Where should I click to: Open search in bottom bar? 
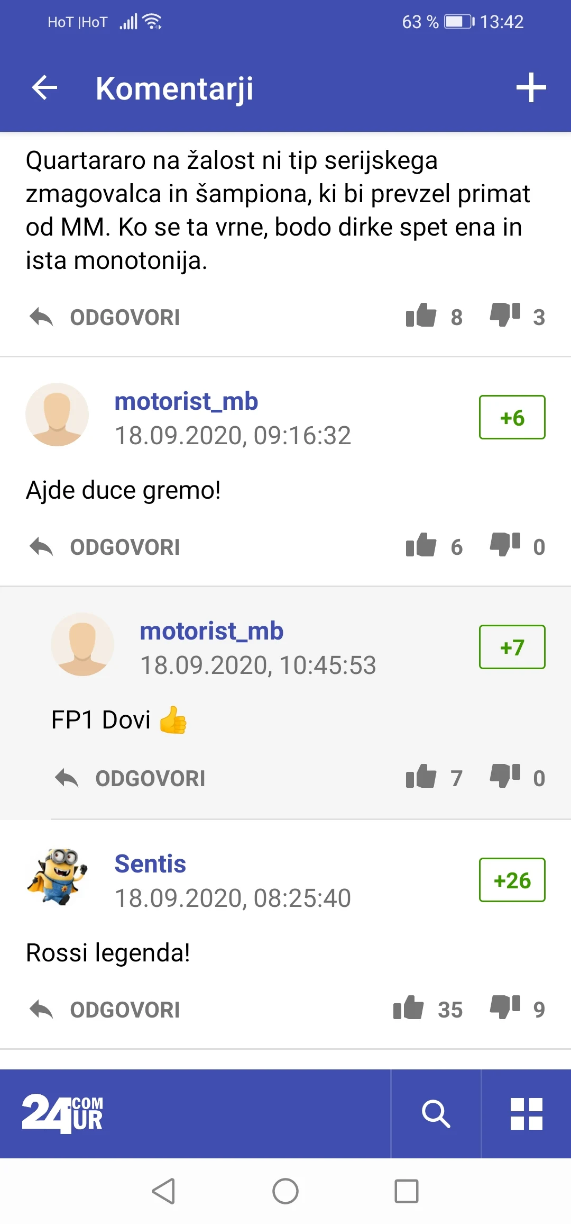(436, 1113)
